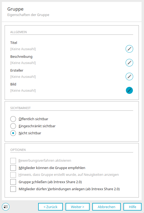
Task: Select the highlighted pencil icon for Bild
Action: 129,90
